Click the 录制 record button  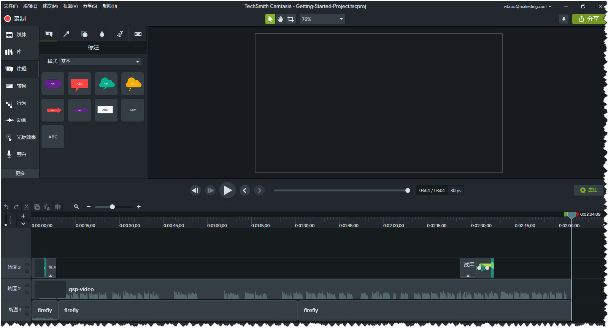[15, 19]
